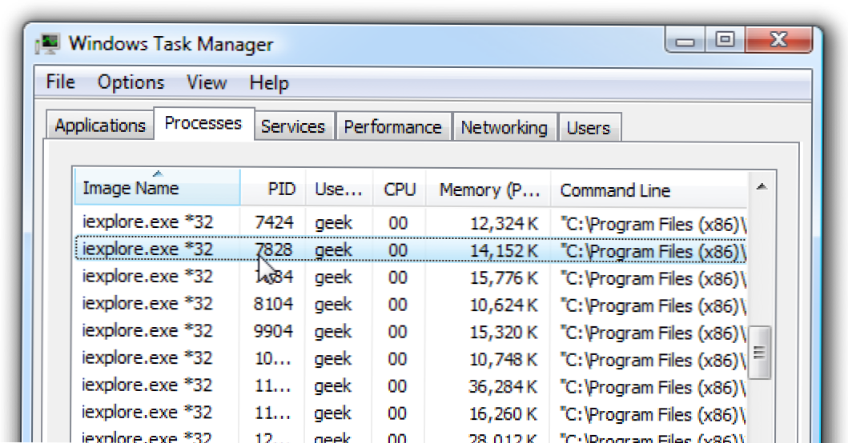Screen dimensions: 848x443
Task: Open the View menu
Action: tap(206, 82)
